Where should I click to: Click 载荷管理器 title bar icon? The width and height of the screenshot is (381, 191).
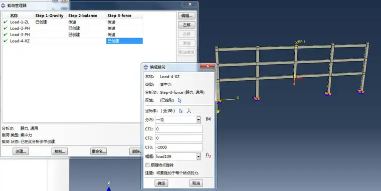3,5
